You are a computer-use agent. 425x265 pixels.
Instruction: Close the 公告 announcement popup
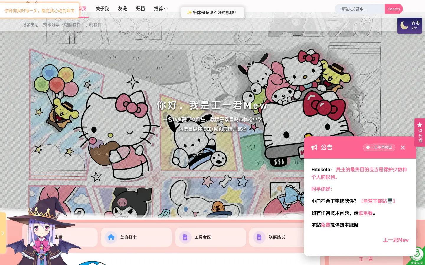tap(403, 148)
